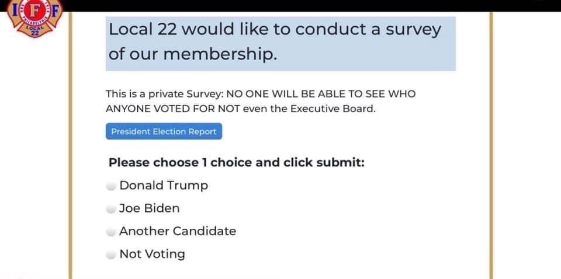Select the Donald Trump radio button
This screenshot has height=279, width=561.
pos(111,186)
